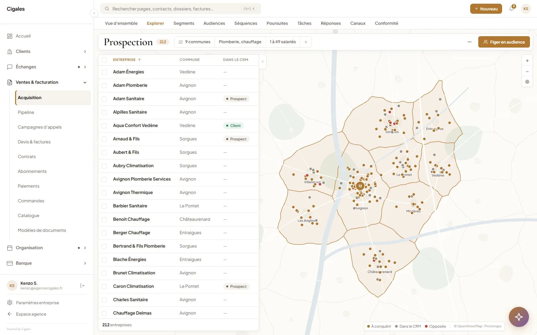The height and width of the screenshot is (335, 537).
Task: Tick the Caron Climatisation checkbox
Action: pyautogui.click(x=104, y=286)
